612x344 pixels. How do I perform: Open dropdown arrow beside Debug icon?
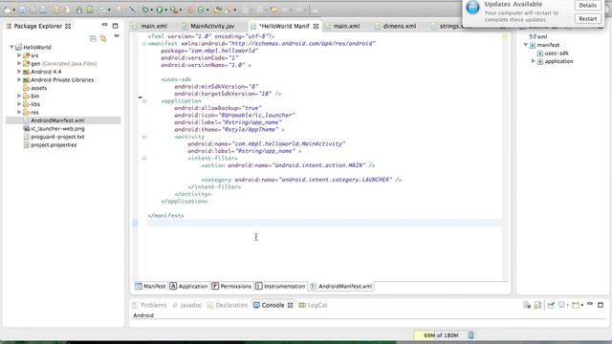click(x=152, y=11)
